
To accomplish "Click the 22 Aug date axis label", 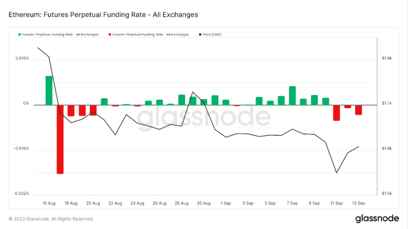I will (115, 203).
